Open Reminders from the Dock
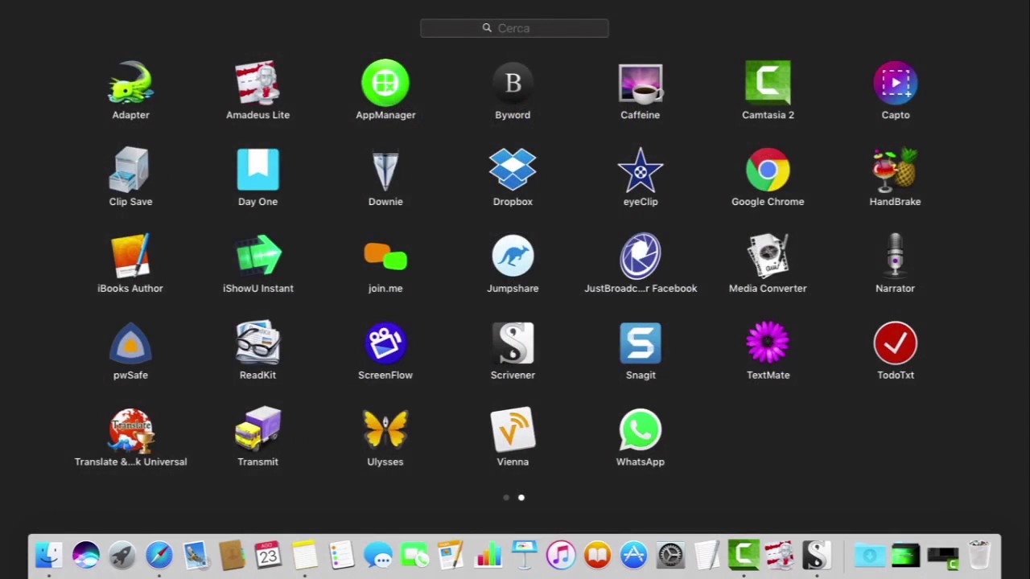The width and height of the screenshot is (1030, 579). 341,555
